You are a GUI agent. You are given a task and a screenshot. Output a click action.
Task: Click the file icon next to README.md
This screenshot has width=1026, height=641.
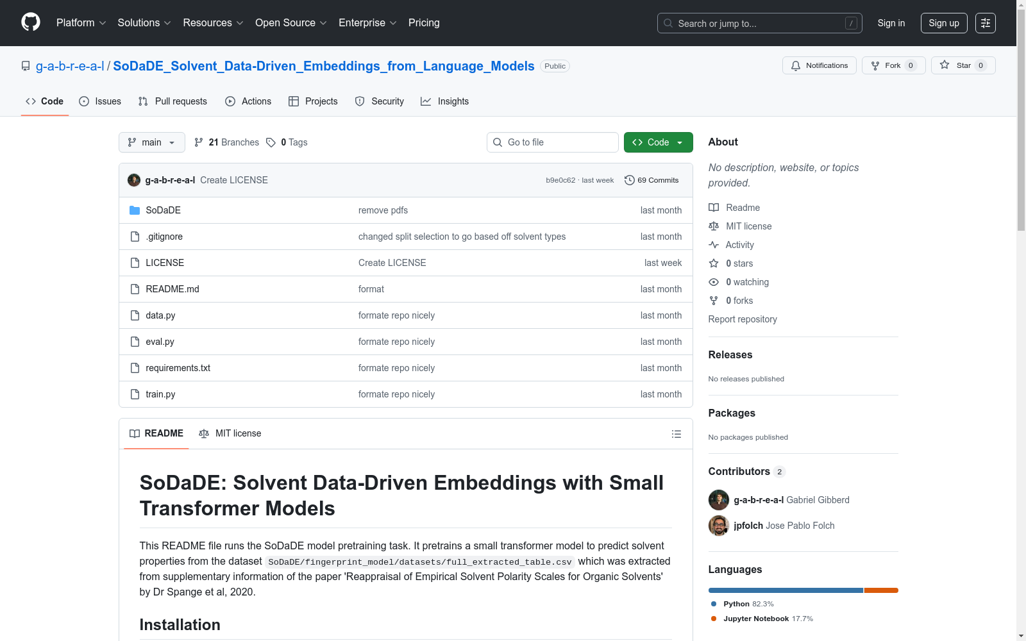135,289
